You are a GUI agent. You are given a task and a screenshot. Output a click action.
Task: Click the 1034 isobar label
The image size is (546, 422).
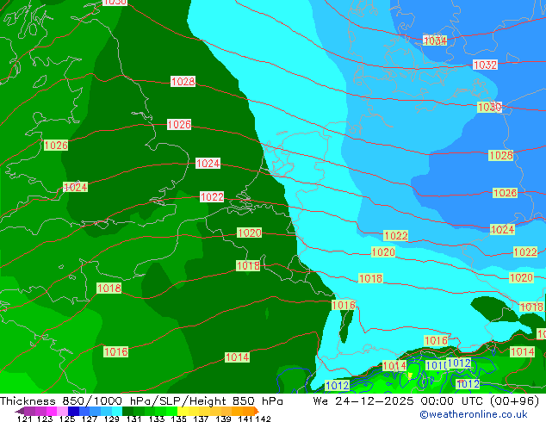click(x=435, y=40)
